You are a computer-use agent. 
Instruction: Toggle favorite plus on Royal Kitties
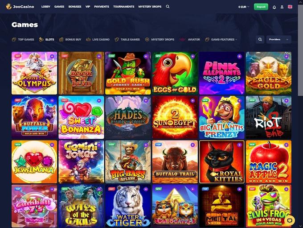(239, 145)
